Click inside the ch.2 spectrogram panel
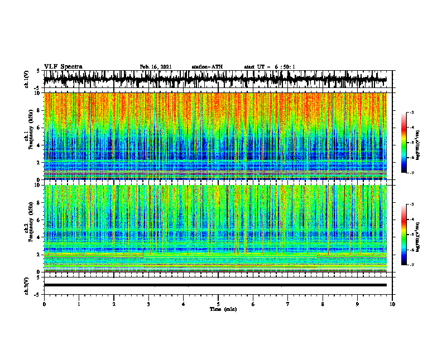 pos(215,228)
